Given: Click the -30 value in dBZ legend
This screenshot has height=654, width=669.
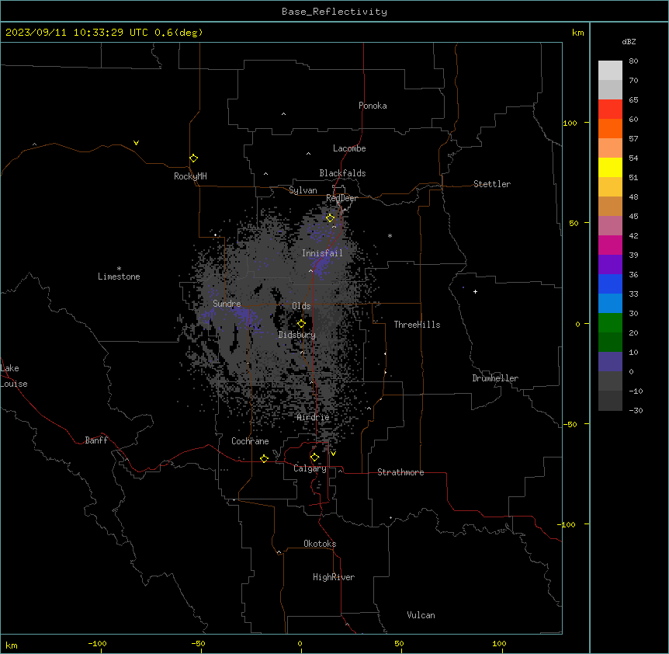Looking at the screenshot, I should [636, 410].
